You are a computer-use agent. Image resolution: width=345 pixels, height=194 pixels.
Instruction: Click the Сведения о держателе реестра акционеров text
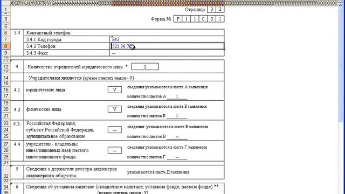click(72, 169)
